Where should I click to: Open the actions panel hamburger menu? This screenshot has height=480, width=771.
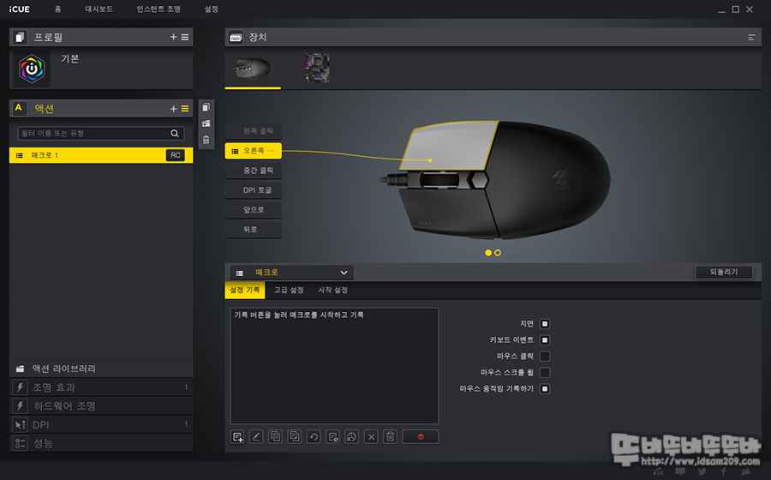pyautogui.click(x=185, y=109)
